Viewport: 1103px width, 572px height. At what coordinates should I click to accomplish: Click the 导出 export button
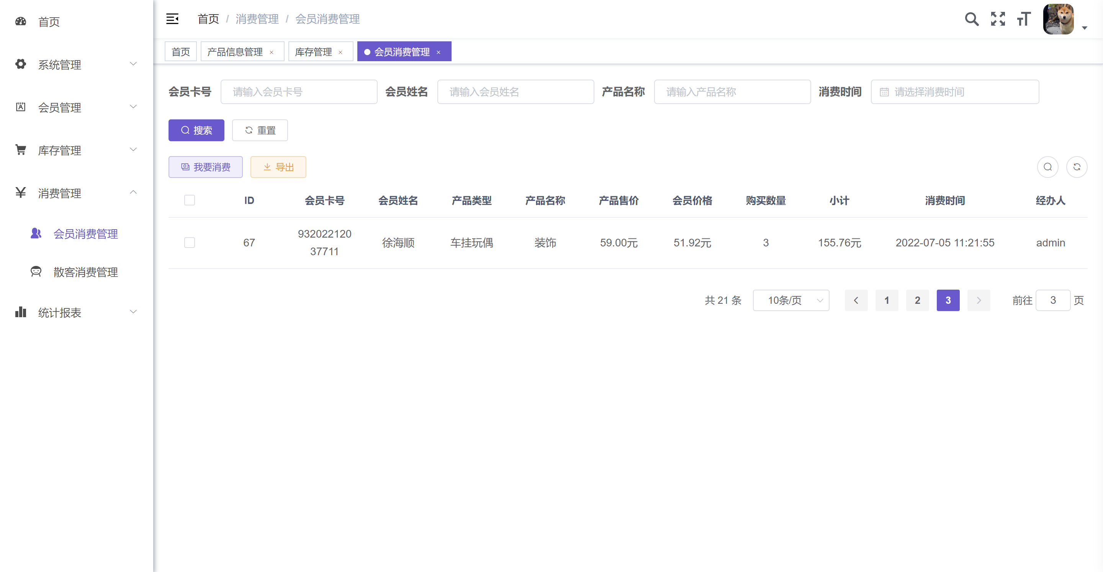(x=278, y=167)
